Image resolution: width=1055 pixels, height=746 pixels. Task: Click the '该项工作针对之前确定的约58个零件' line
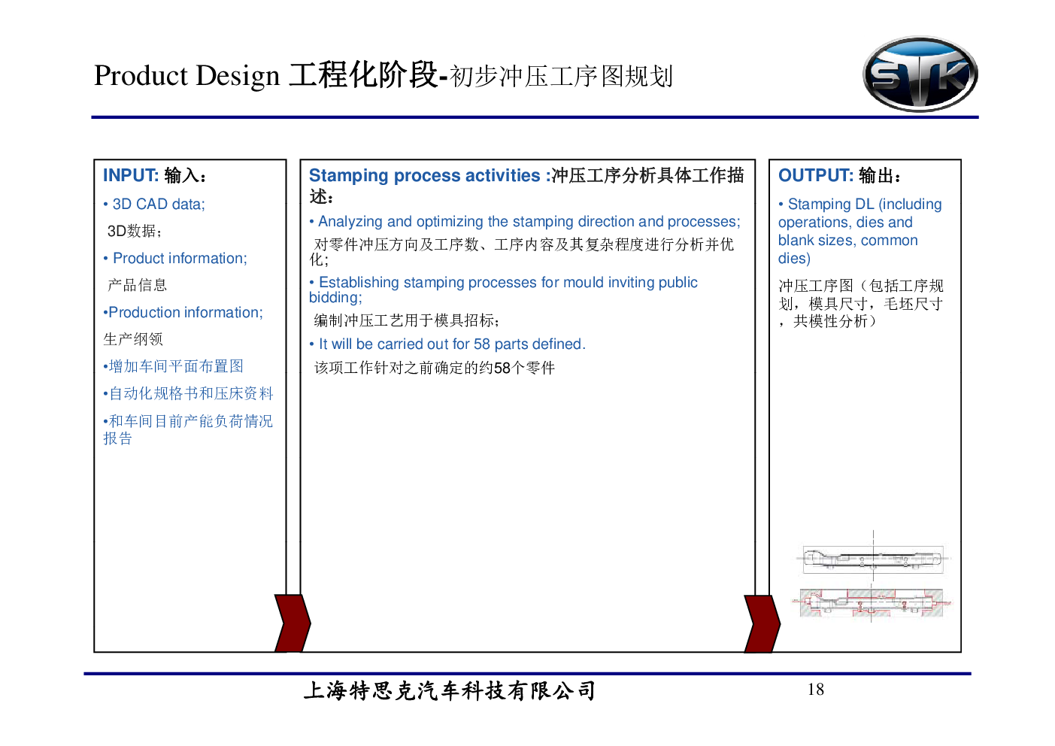tap(434, 368)
